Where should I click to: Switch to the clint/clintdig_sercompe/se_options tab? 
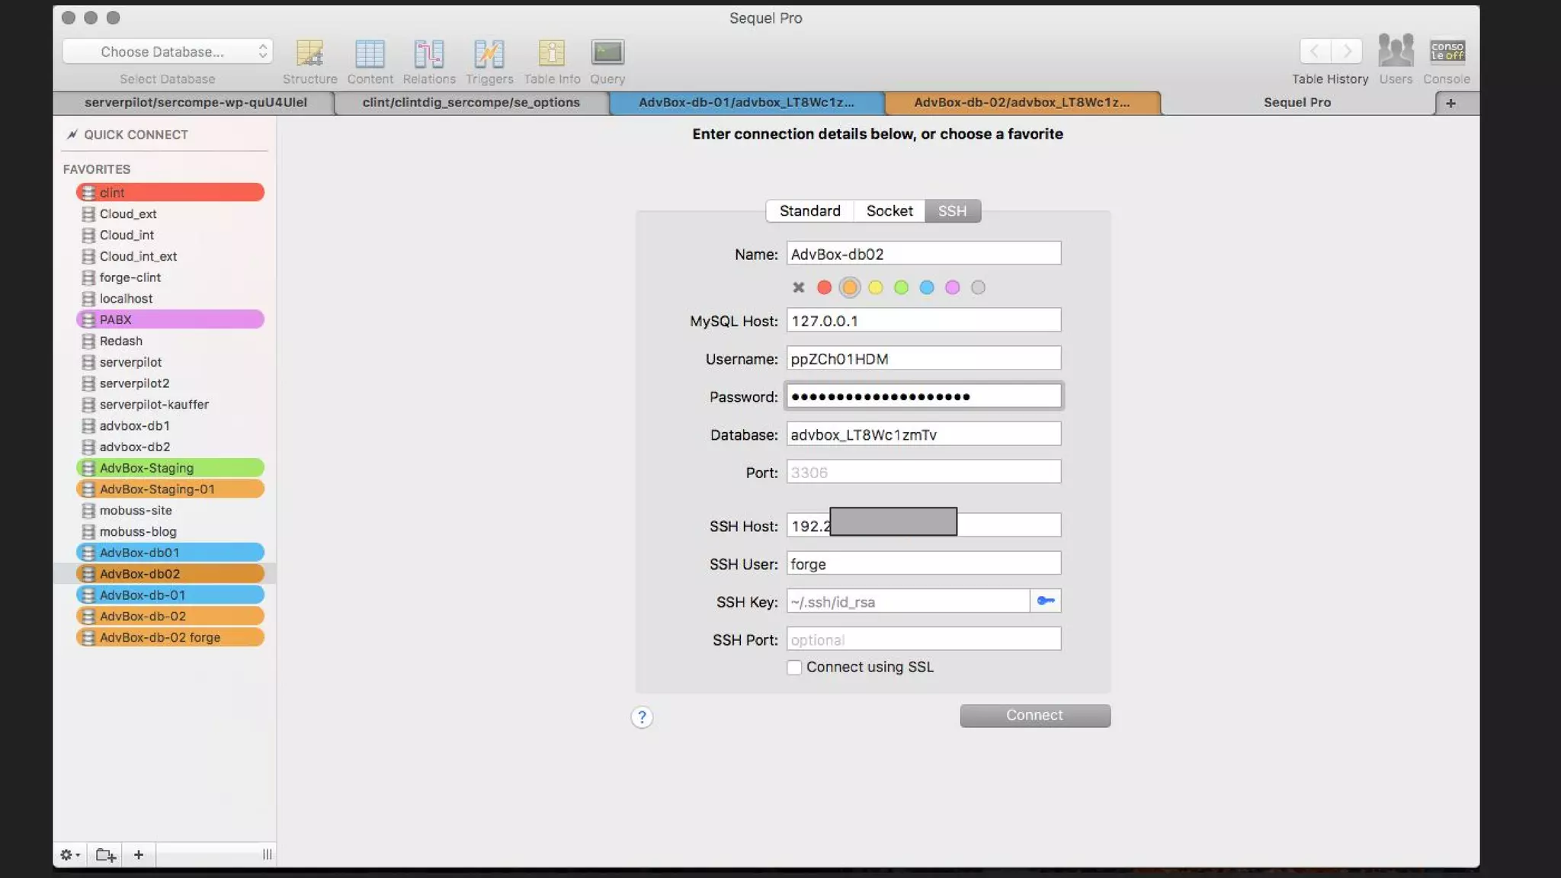pyautogui.click(x=471, y=103)
